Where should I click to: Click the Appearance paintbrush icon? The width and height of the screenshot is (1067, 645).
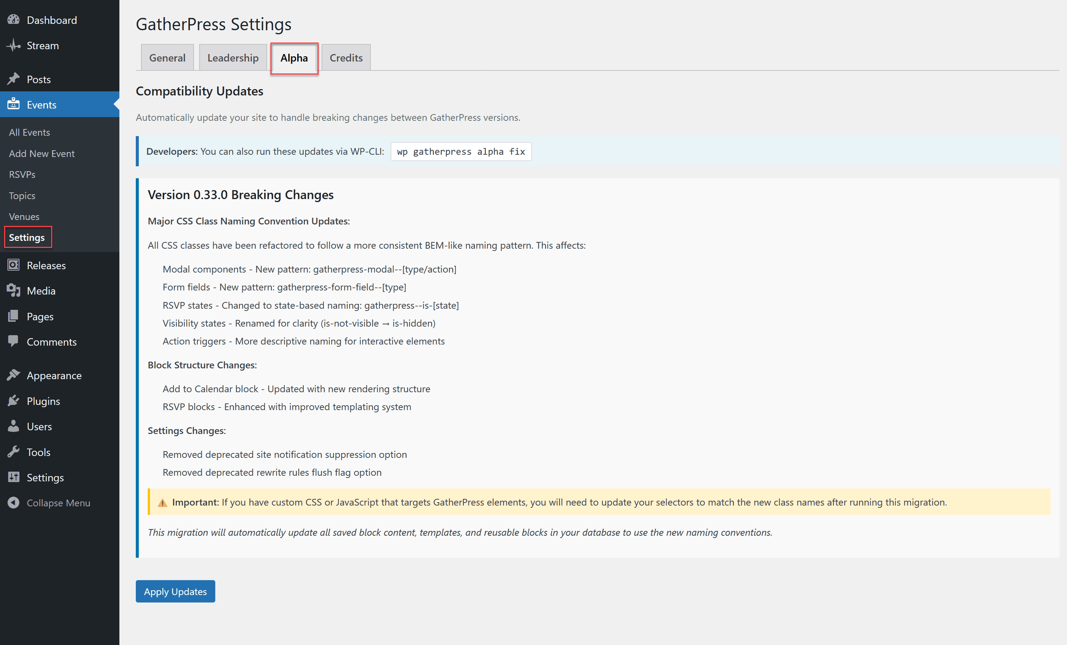pyautogui.click(x=13, y=375)
